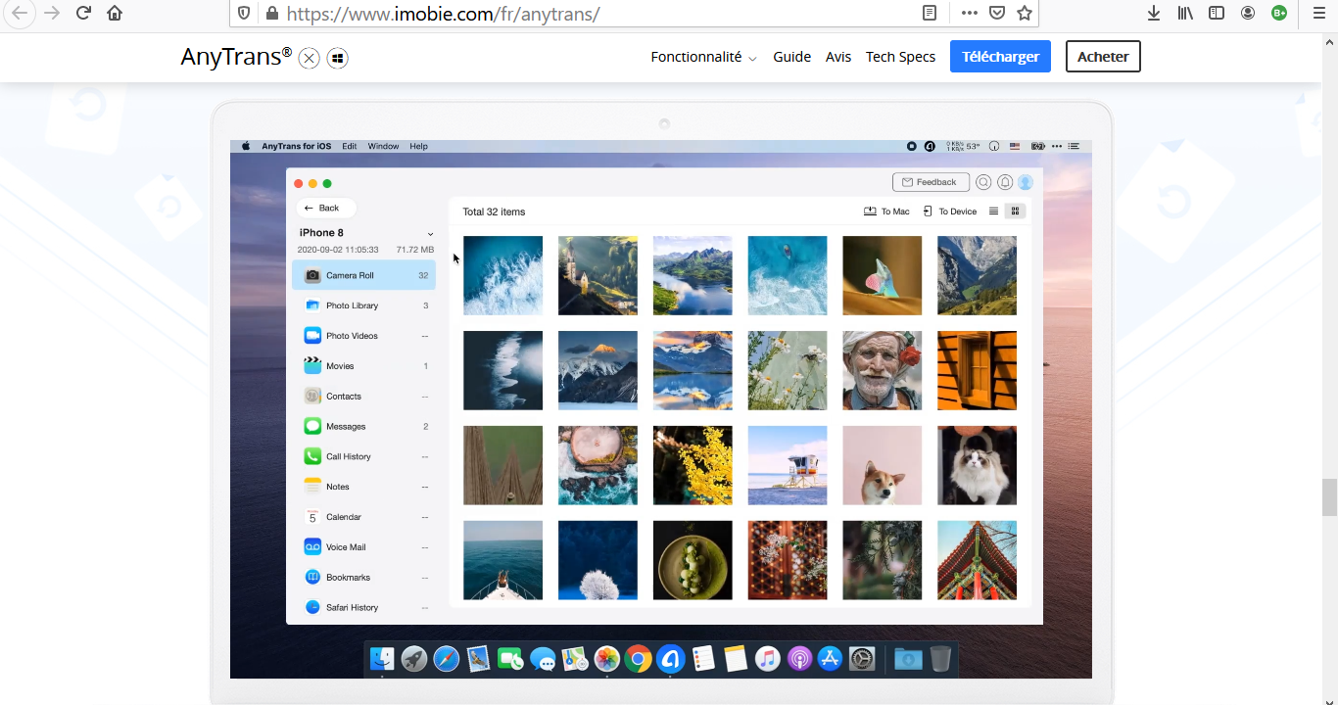
Task: Open the Edit menu
Action: click(349, 146)
